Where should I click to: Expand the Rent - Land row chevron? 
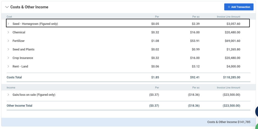(x=8, y=66)
